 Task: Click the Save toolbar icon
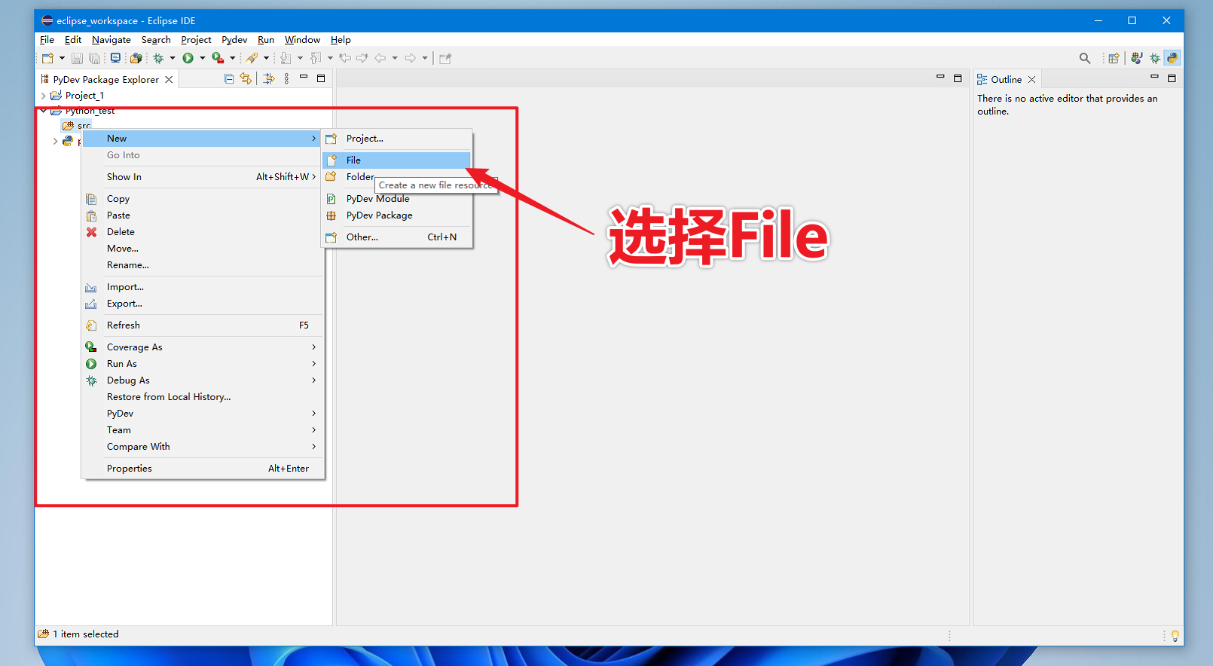coord(77,58)
